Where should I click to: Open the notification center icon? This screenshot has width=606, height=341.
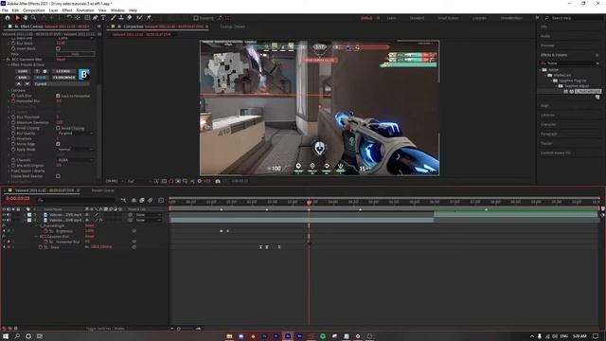[596, 336]
